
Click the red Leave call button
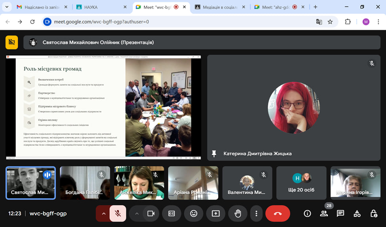(277, 214)
